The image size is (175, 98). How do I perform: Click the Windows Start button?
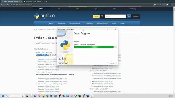3,96
